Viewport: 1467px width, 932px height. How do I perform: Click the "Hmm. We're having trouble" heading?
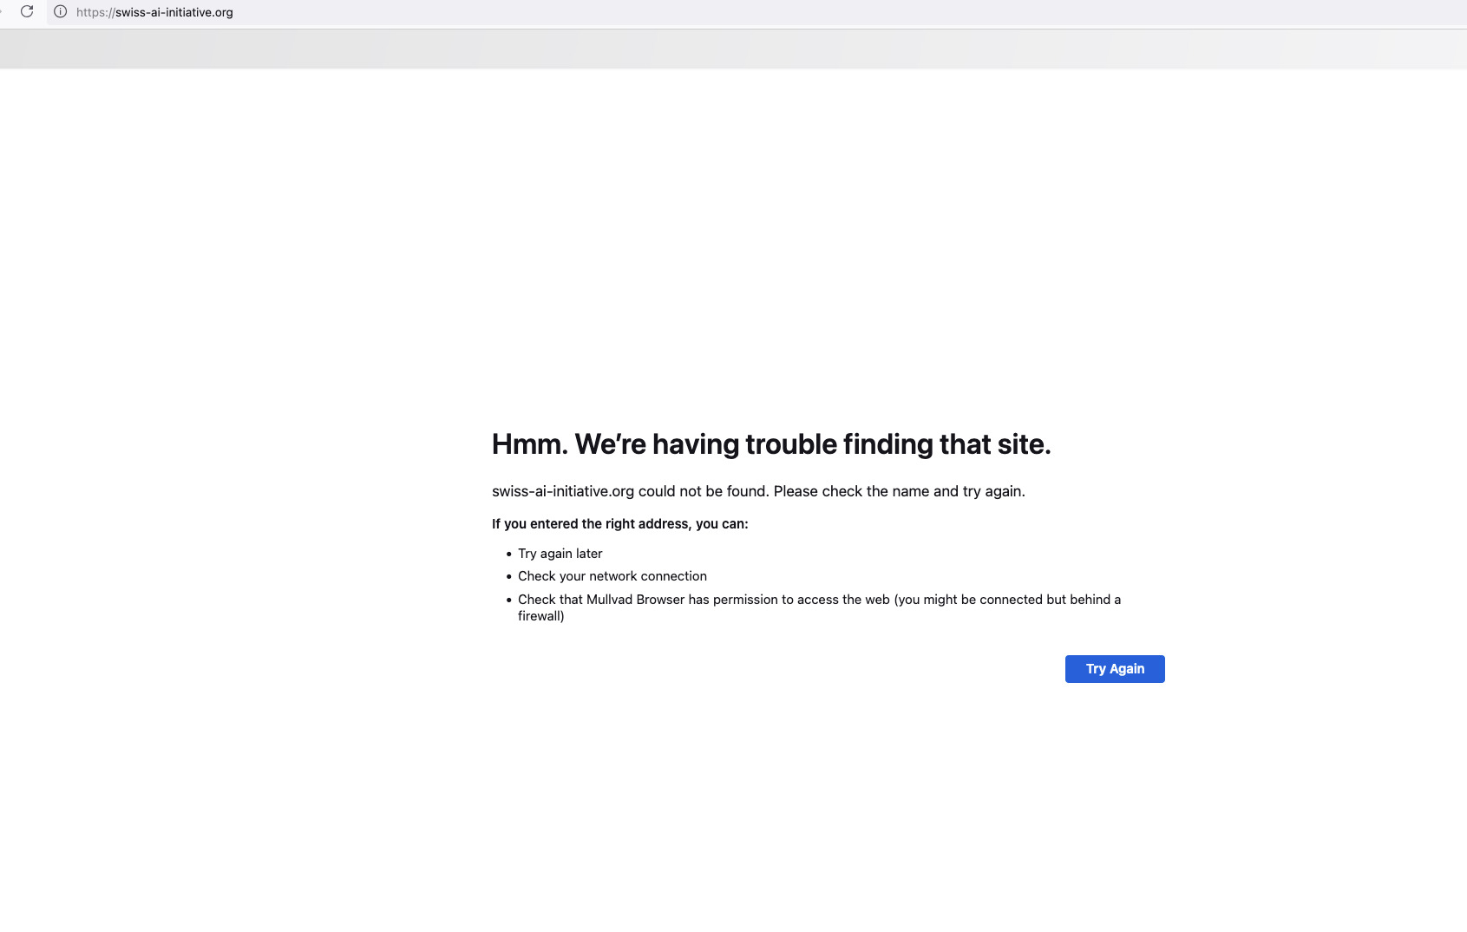click(771, 444)
